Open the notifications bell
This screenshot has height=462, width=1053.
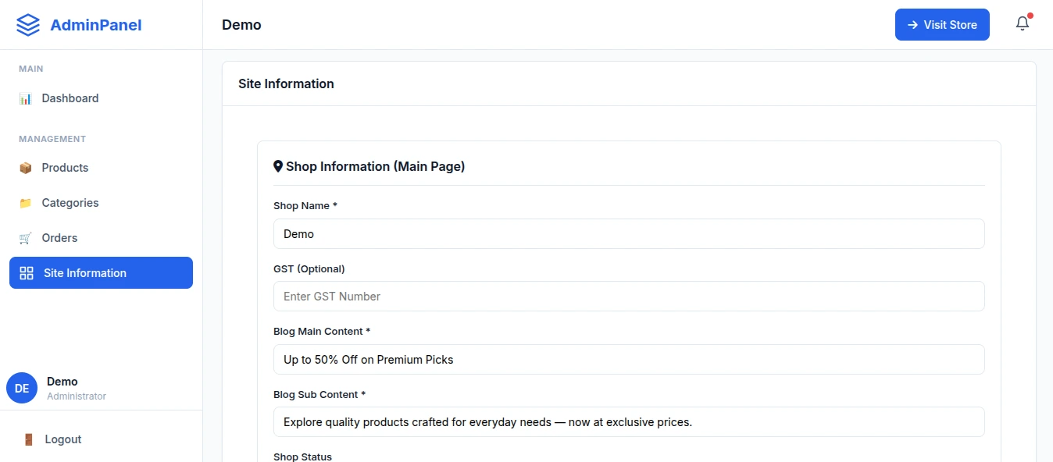(1023, 24)
